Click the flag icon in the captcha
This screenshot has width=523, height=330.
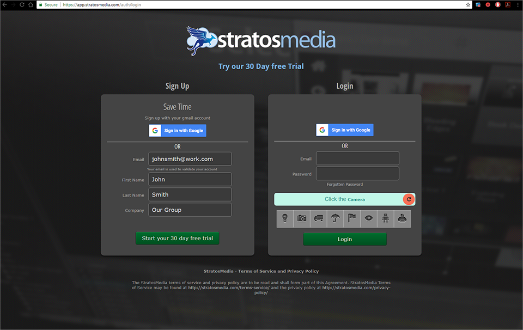pyautogui.click(x=352, y=218)
